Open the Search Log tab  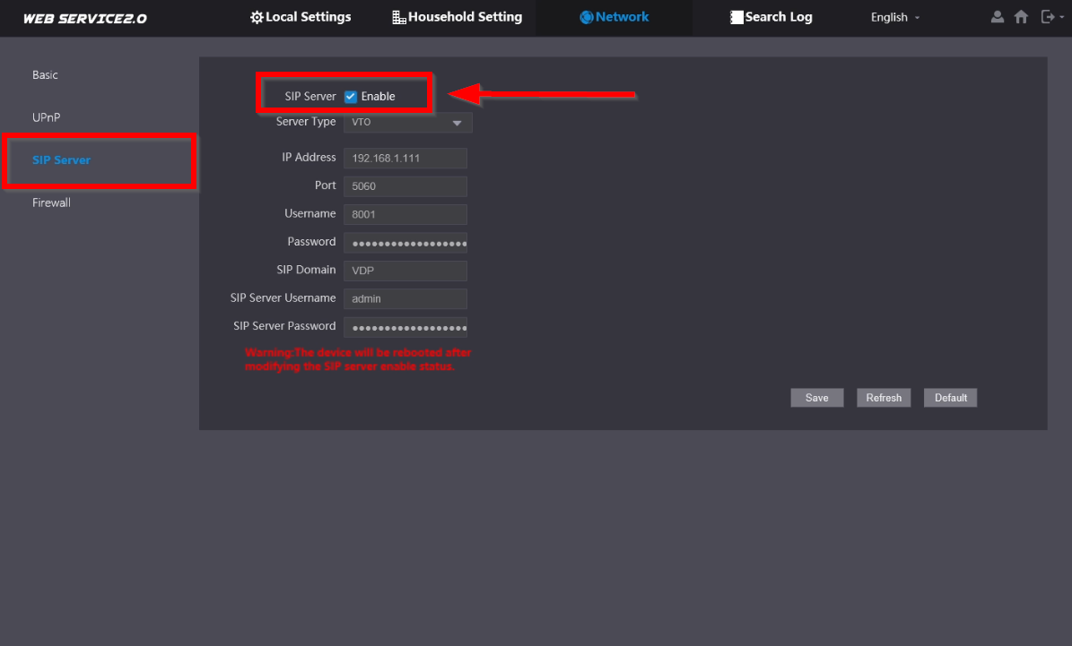(x=771, y=17)
